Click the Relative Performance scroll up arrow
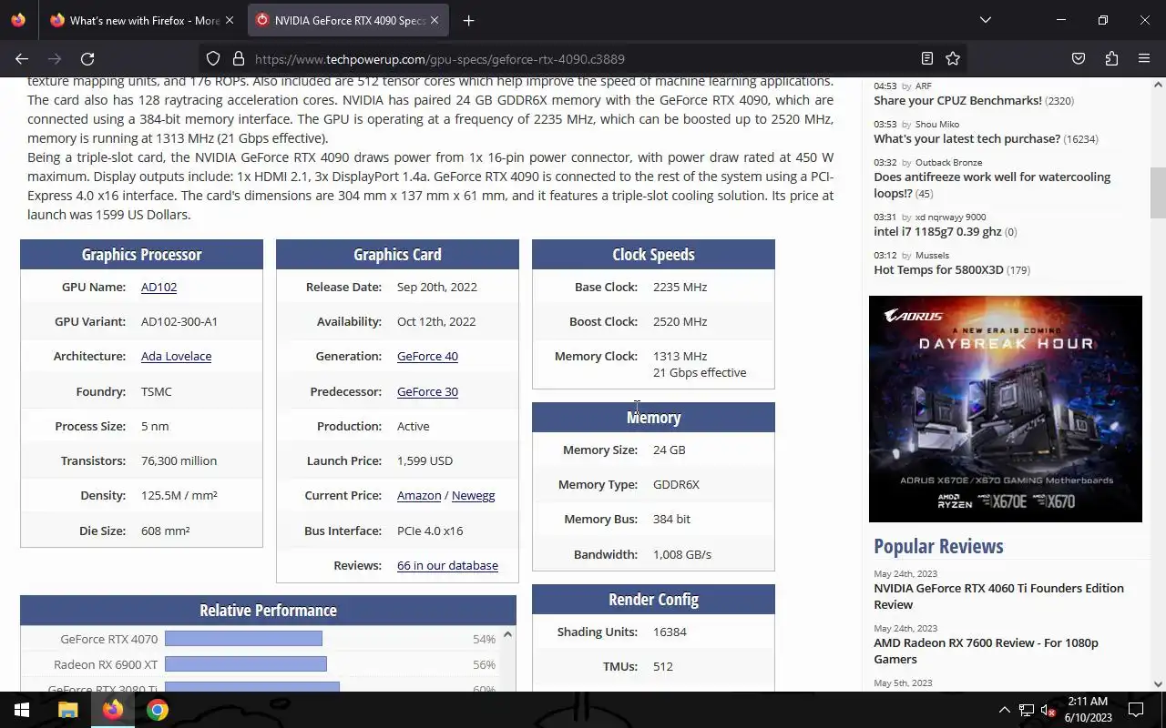1166x728 pixels. click(507, 634)
